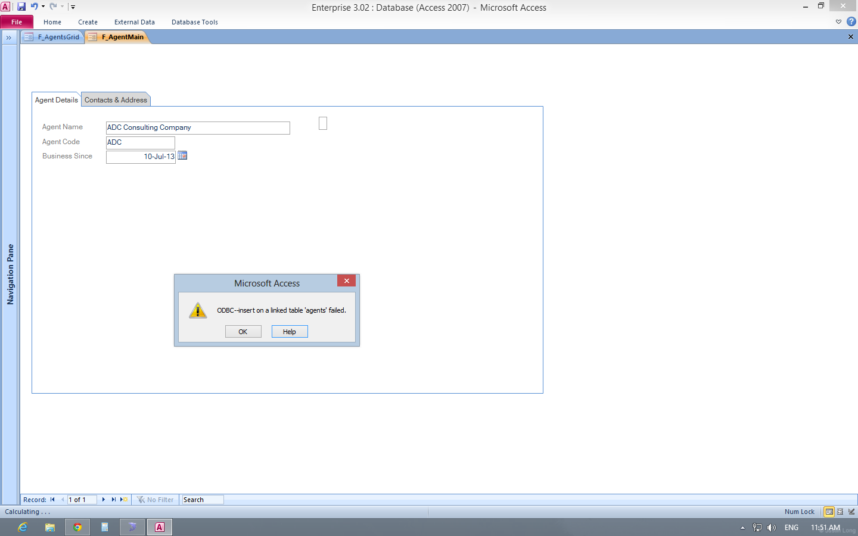Open the External Data ribbon tab
Viewport: 858px width, 536px height.
(x=135, y=22)
